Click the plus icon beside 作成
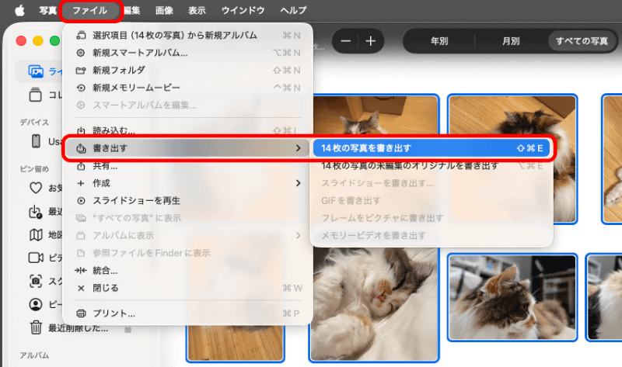 [81, 183]
